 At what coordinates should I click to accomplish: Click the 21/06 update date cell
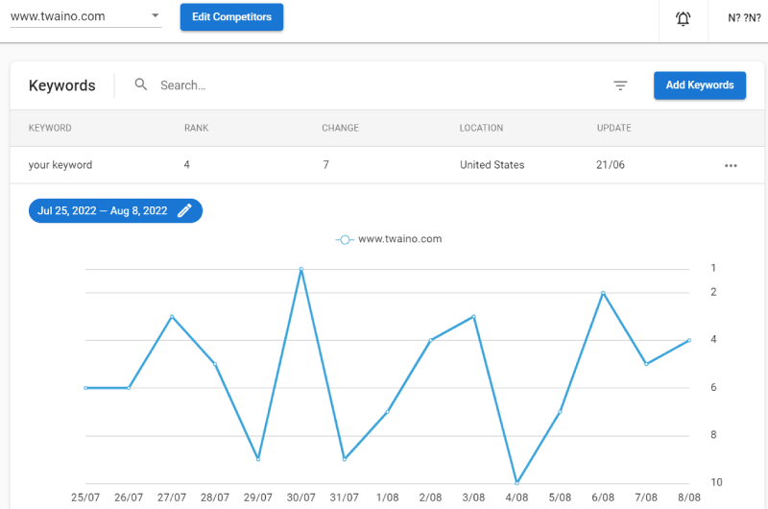[611, 164]
